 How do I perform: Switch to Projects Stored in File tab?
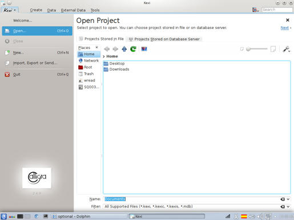pos(102,39)
